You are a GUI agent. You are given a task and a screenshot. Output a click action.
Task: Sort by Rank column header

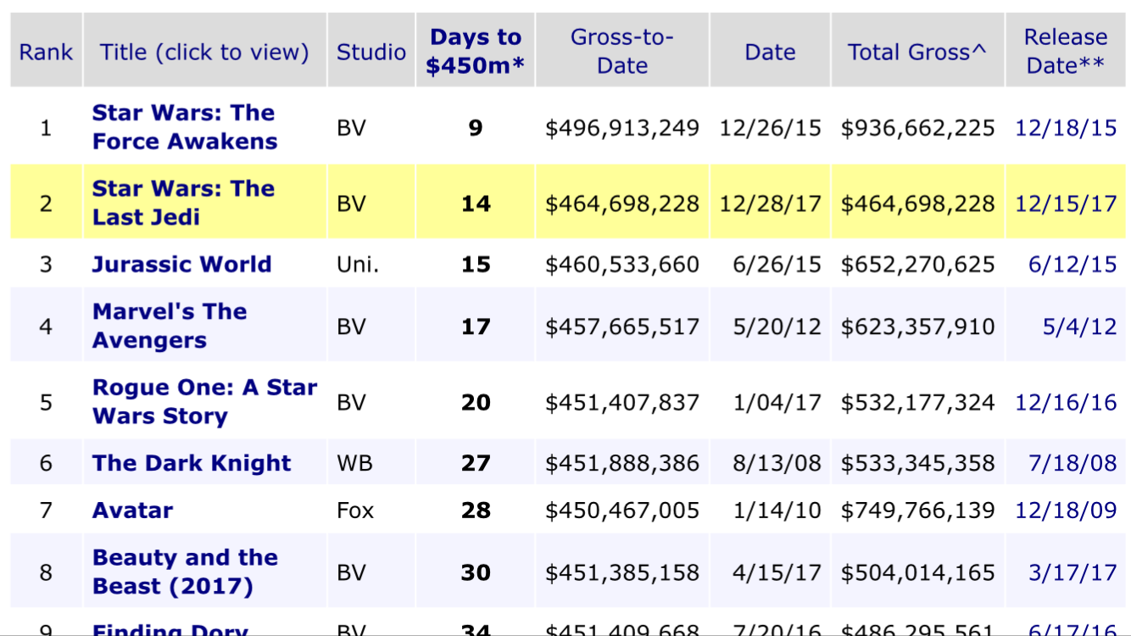[46, 52]
